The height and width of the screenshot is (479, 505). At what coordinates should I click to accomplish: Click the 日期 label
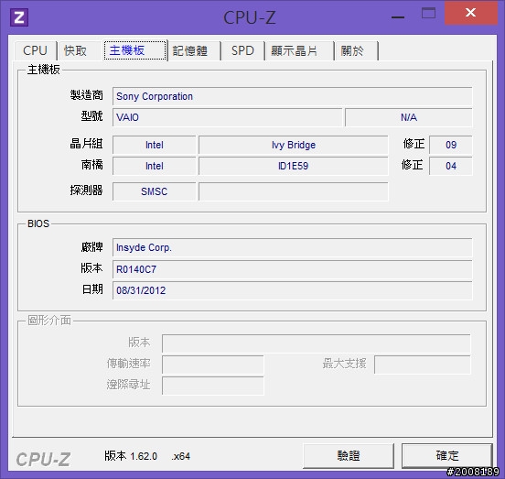92,289
